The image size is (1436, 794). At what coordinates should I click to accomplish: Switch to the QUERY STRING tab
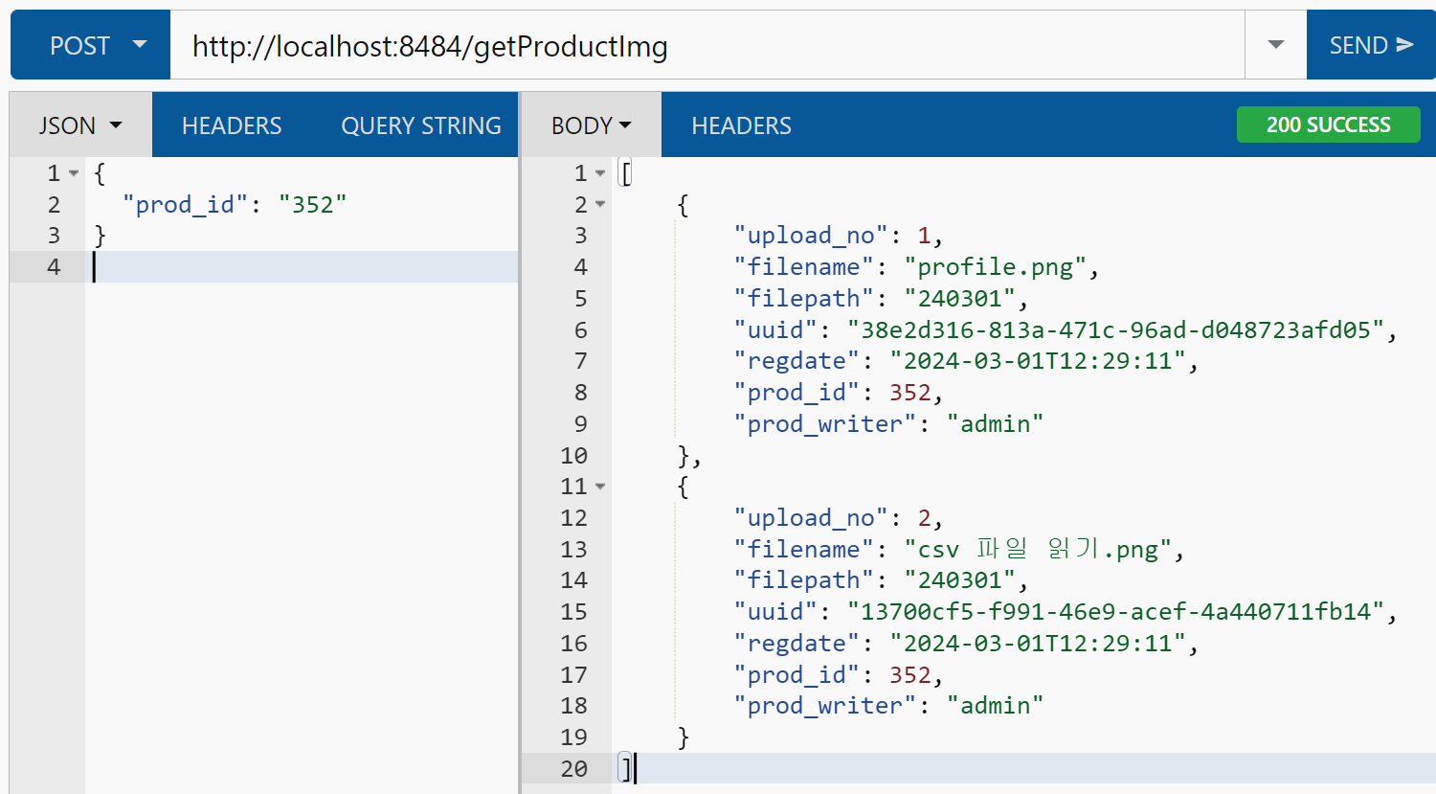(x=421, y=125)
